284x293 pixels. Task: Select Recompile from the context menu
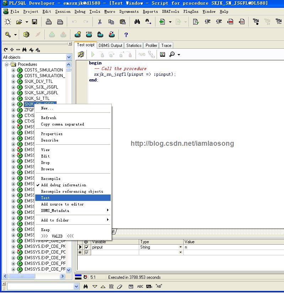(x=51, y=179)
